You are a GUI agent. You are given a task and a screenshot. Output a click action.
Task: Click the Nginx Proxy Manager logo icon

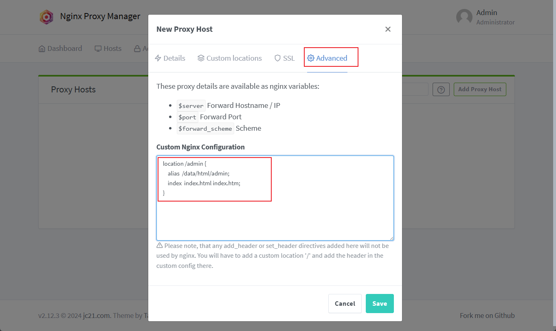tap(46, 17)
